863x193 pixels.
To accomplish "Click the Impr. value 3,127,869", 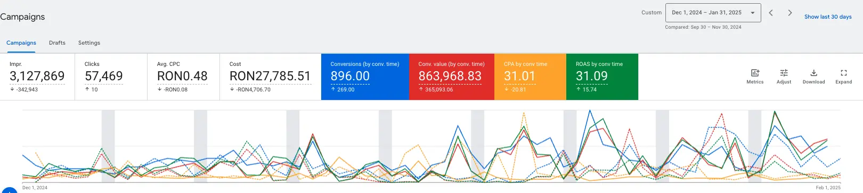I will pos(37,76).
